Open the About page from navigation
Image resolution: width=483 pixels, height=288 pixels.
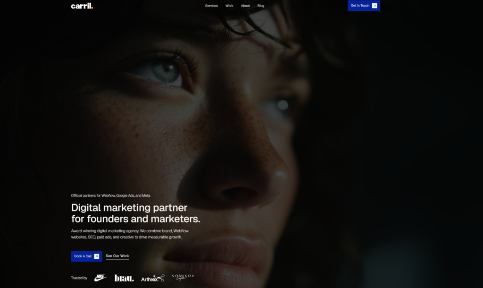coord(245,6)
